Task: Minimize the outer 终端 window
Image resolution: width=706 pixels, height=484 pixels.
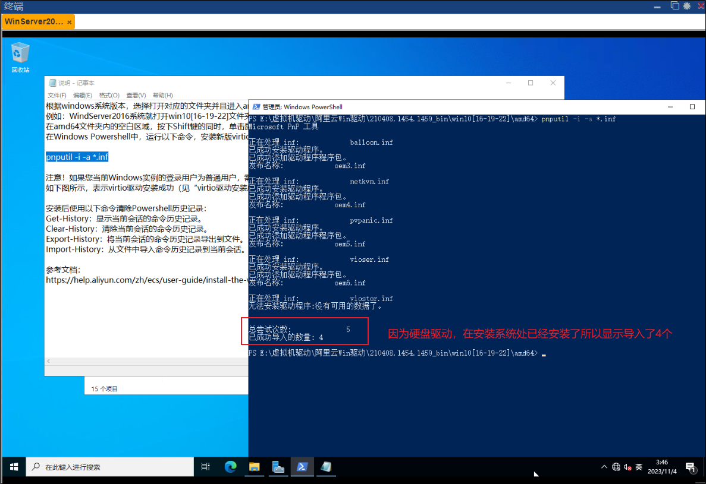Action: pyautogui.click(x=657, y=7)
